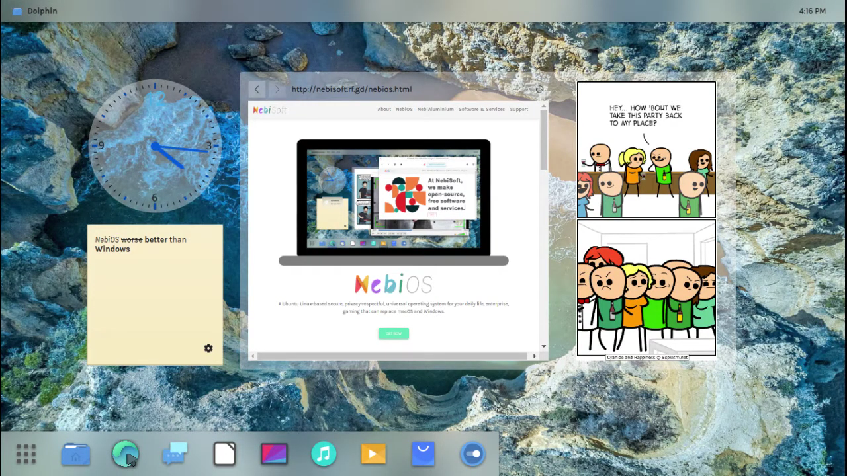Viewport: 847px width, 476px height.
Task: Click the first comic panel with speech bubble
Action: (646, 149)
